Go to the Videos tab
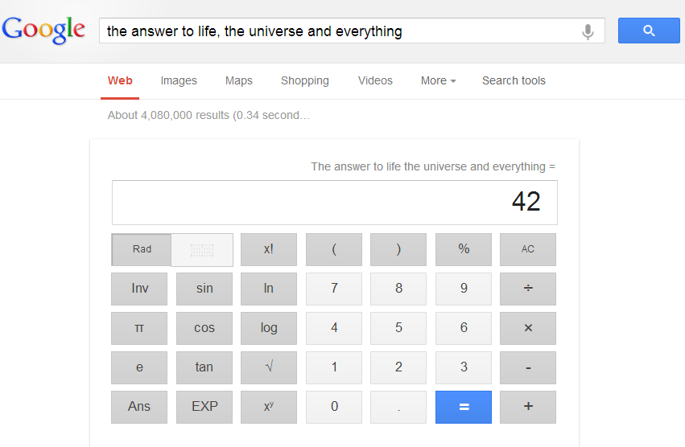This screenshot has width=685, height=447. [375, 80]
